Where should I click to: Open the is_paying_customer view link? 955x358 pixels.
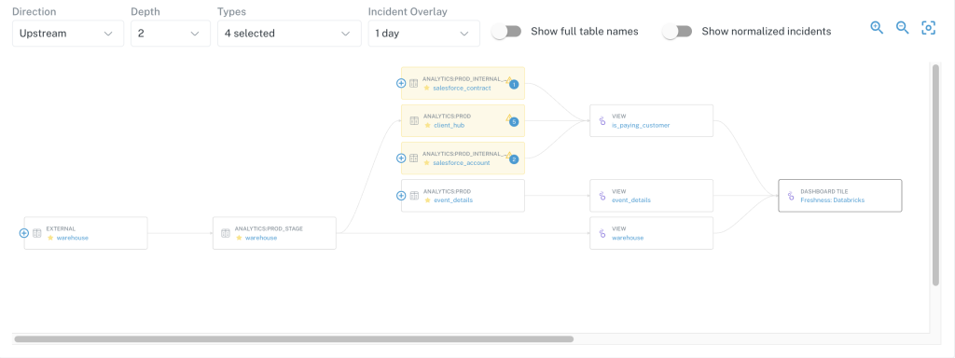point(641,126)
